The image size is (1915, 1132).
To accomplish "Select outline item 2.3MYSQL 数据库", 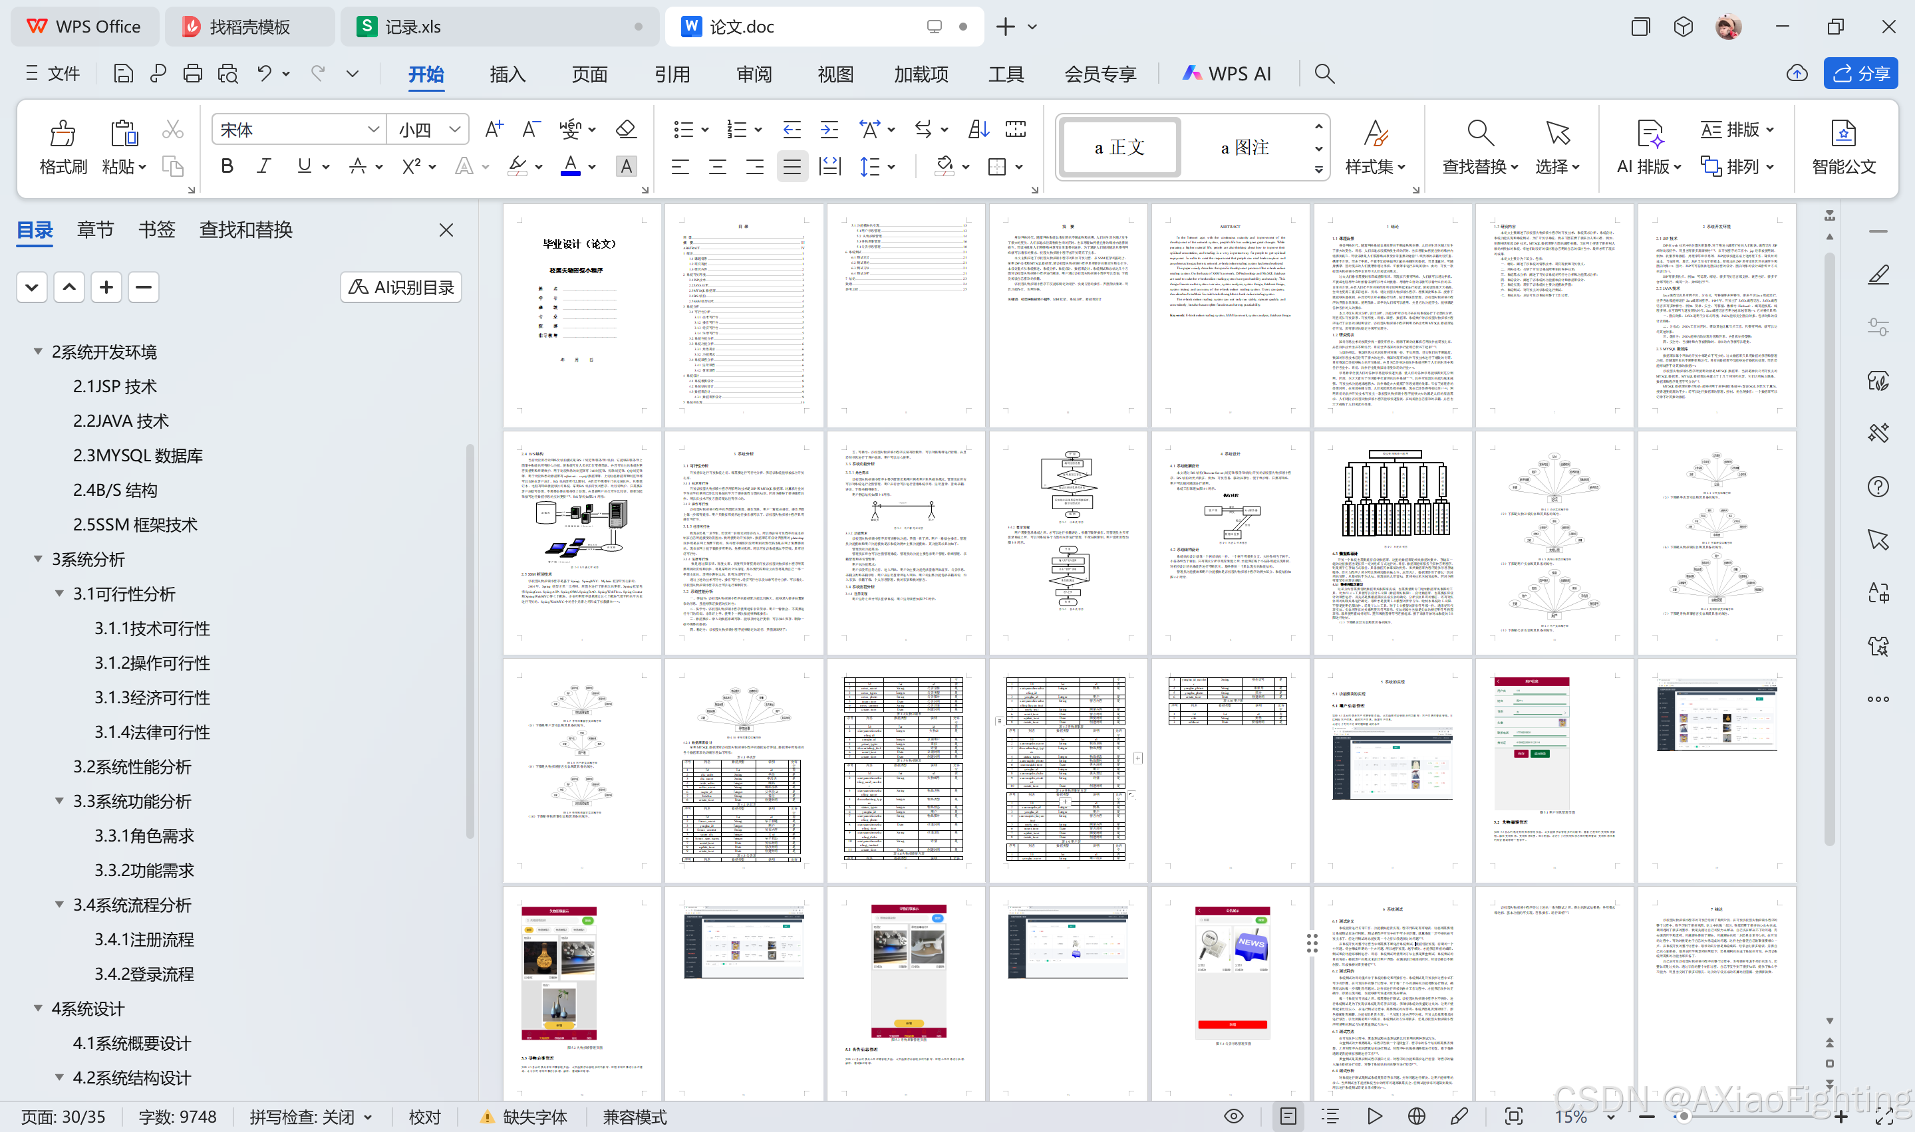I will pos(138,455).
